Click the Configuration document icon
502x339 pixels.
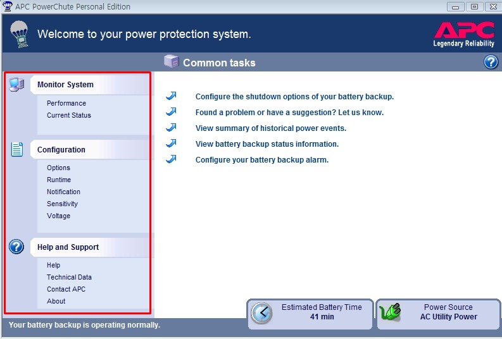(17, 149)
